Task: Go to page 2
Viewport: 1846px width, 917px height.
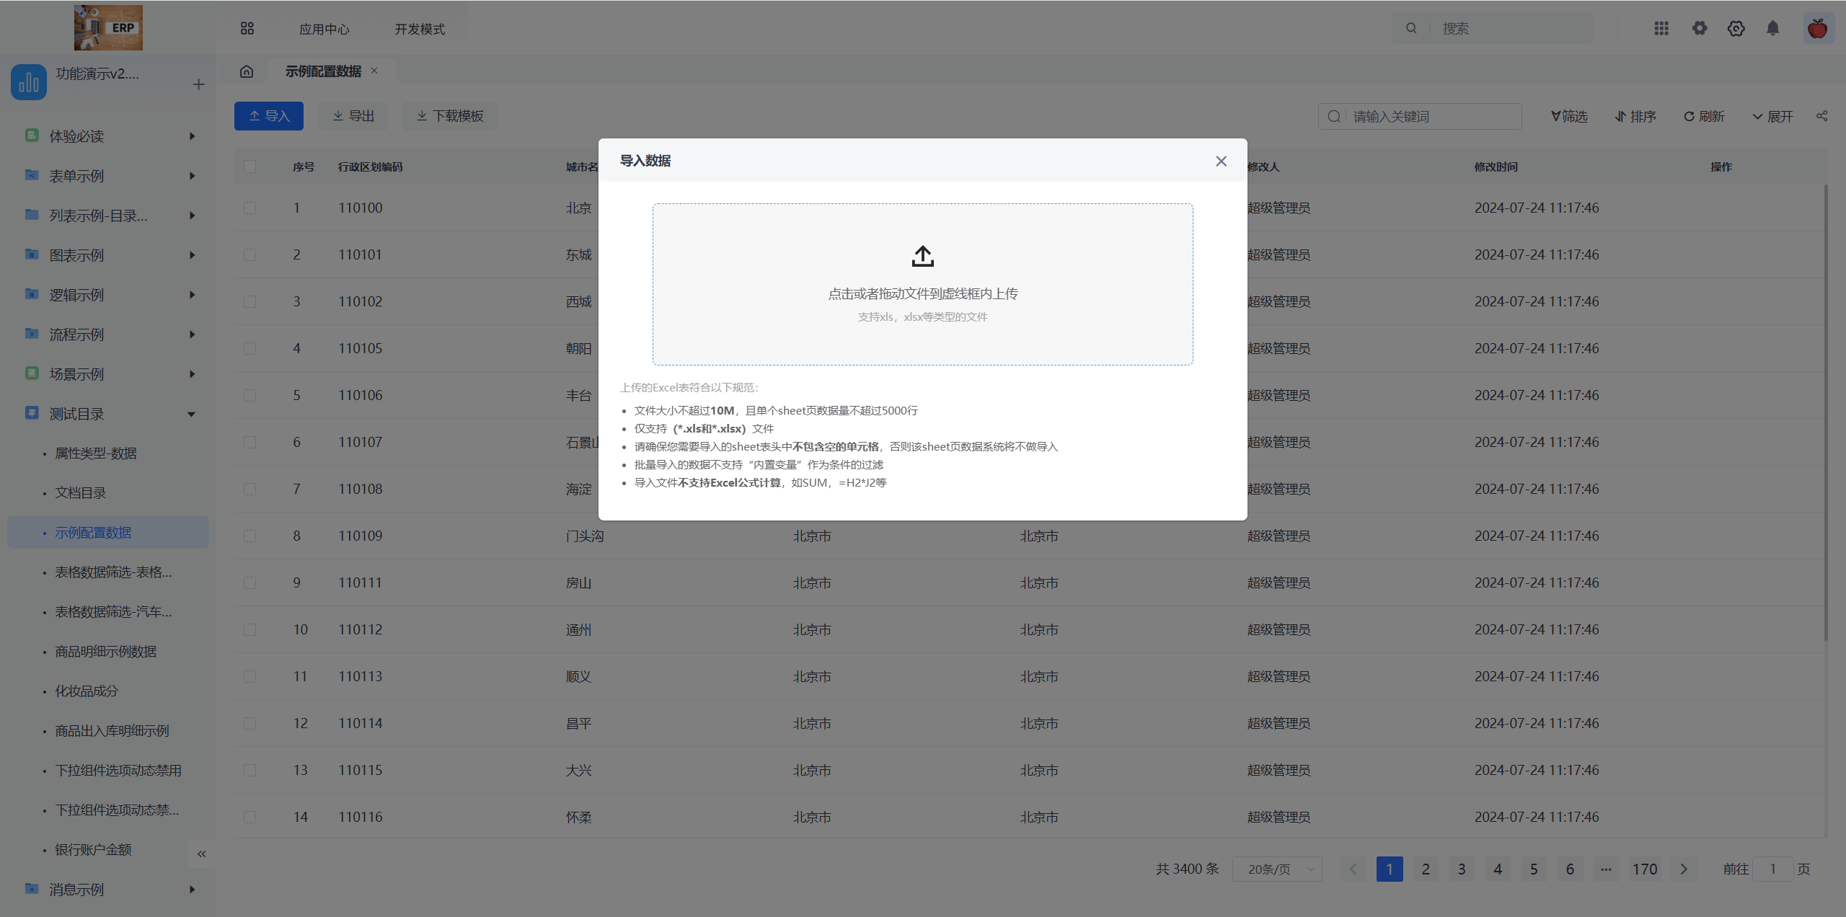Action: [1426, 869]
